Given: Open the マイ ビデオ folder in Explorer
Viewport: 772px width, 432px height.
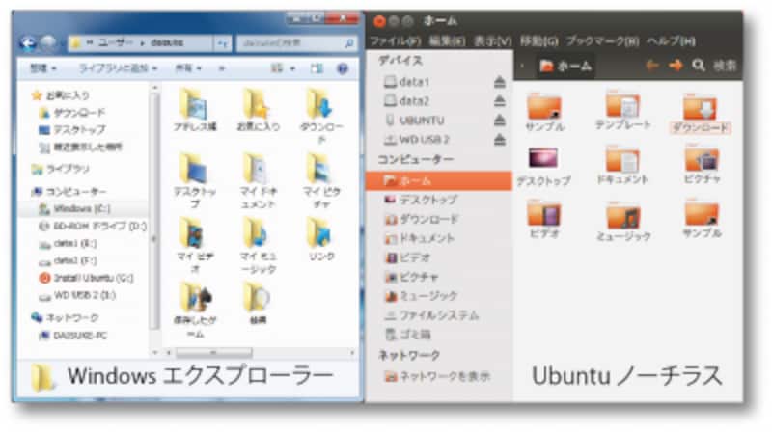Looking at the screenshot, I should 195,245.
